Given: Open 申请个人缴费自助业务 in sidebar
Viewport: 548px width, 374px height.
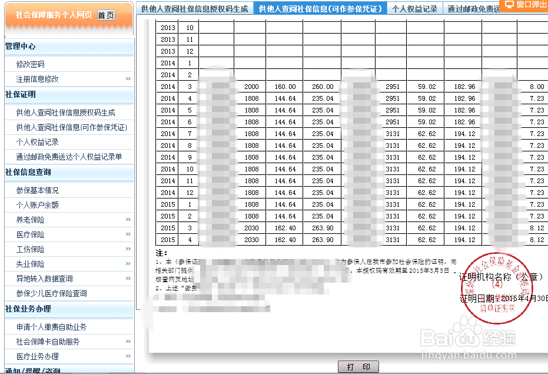Looking at the screenshot, I should point(51,327).
